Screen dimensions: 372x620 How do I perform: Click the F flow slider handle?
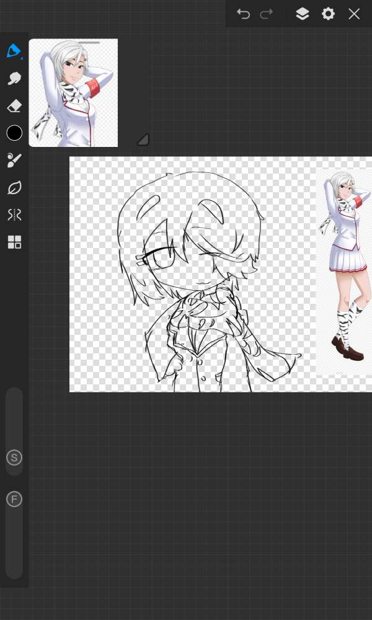[14, 499]
